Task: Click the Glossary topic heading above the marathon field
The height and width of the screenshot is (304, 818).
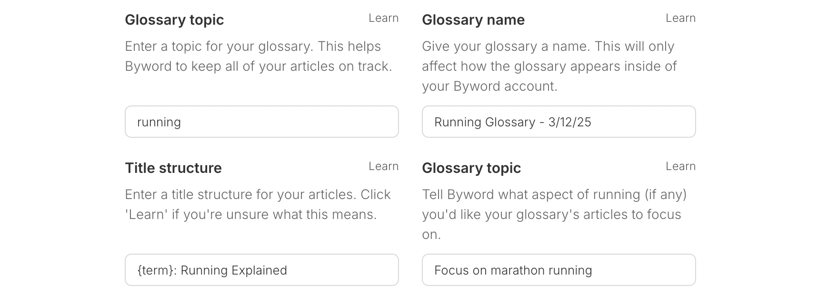Action: [471, 168]
